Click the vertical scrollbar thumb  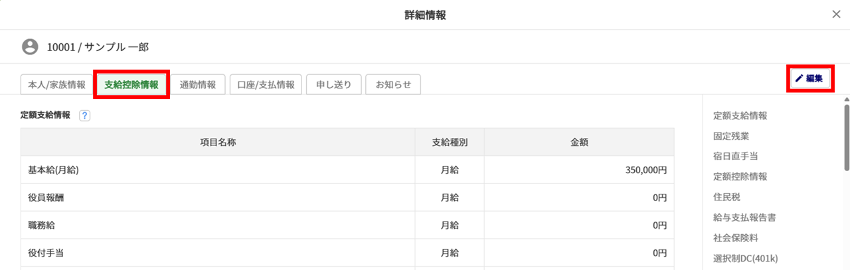pyautogui.click(x=846, y=136)
